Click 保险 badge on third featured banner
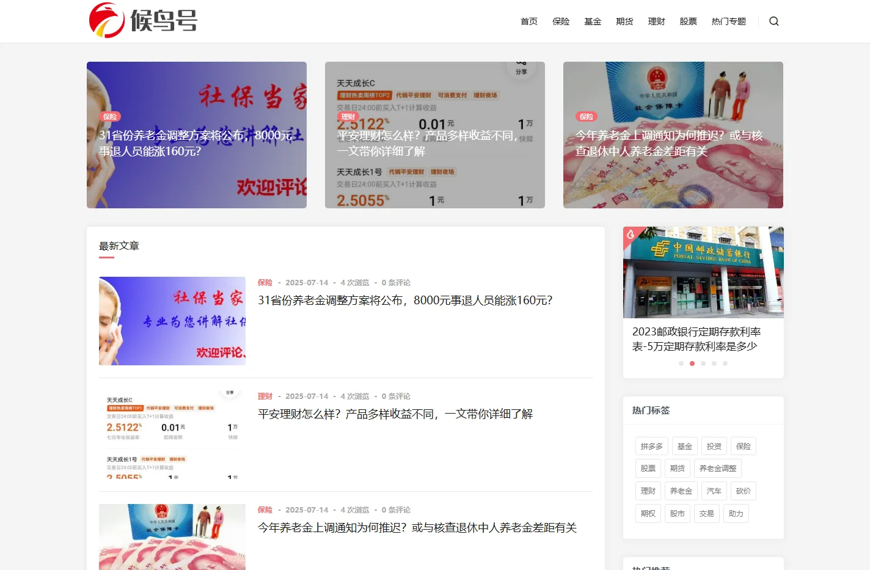Screen dimensions: 870x570 (587, 117)
